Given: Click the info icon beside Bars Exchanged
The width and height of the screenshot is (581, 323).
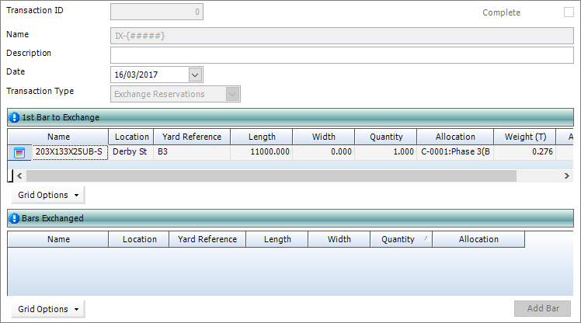Looking at the screenshot, I should click(14, 219).
